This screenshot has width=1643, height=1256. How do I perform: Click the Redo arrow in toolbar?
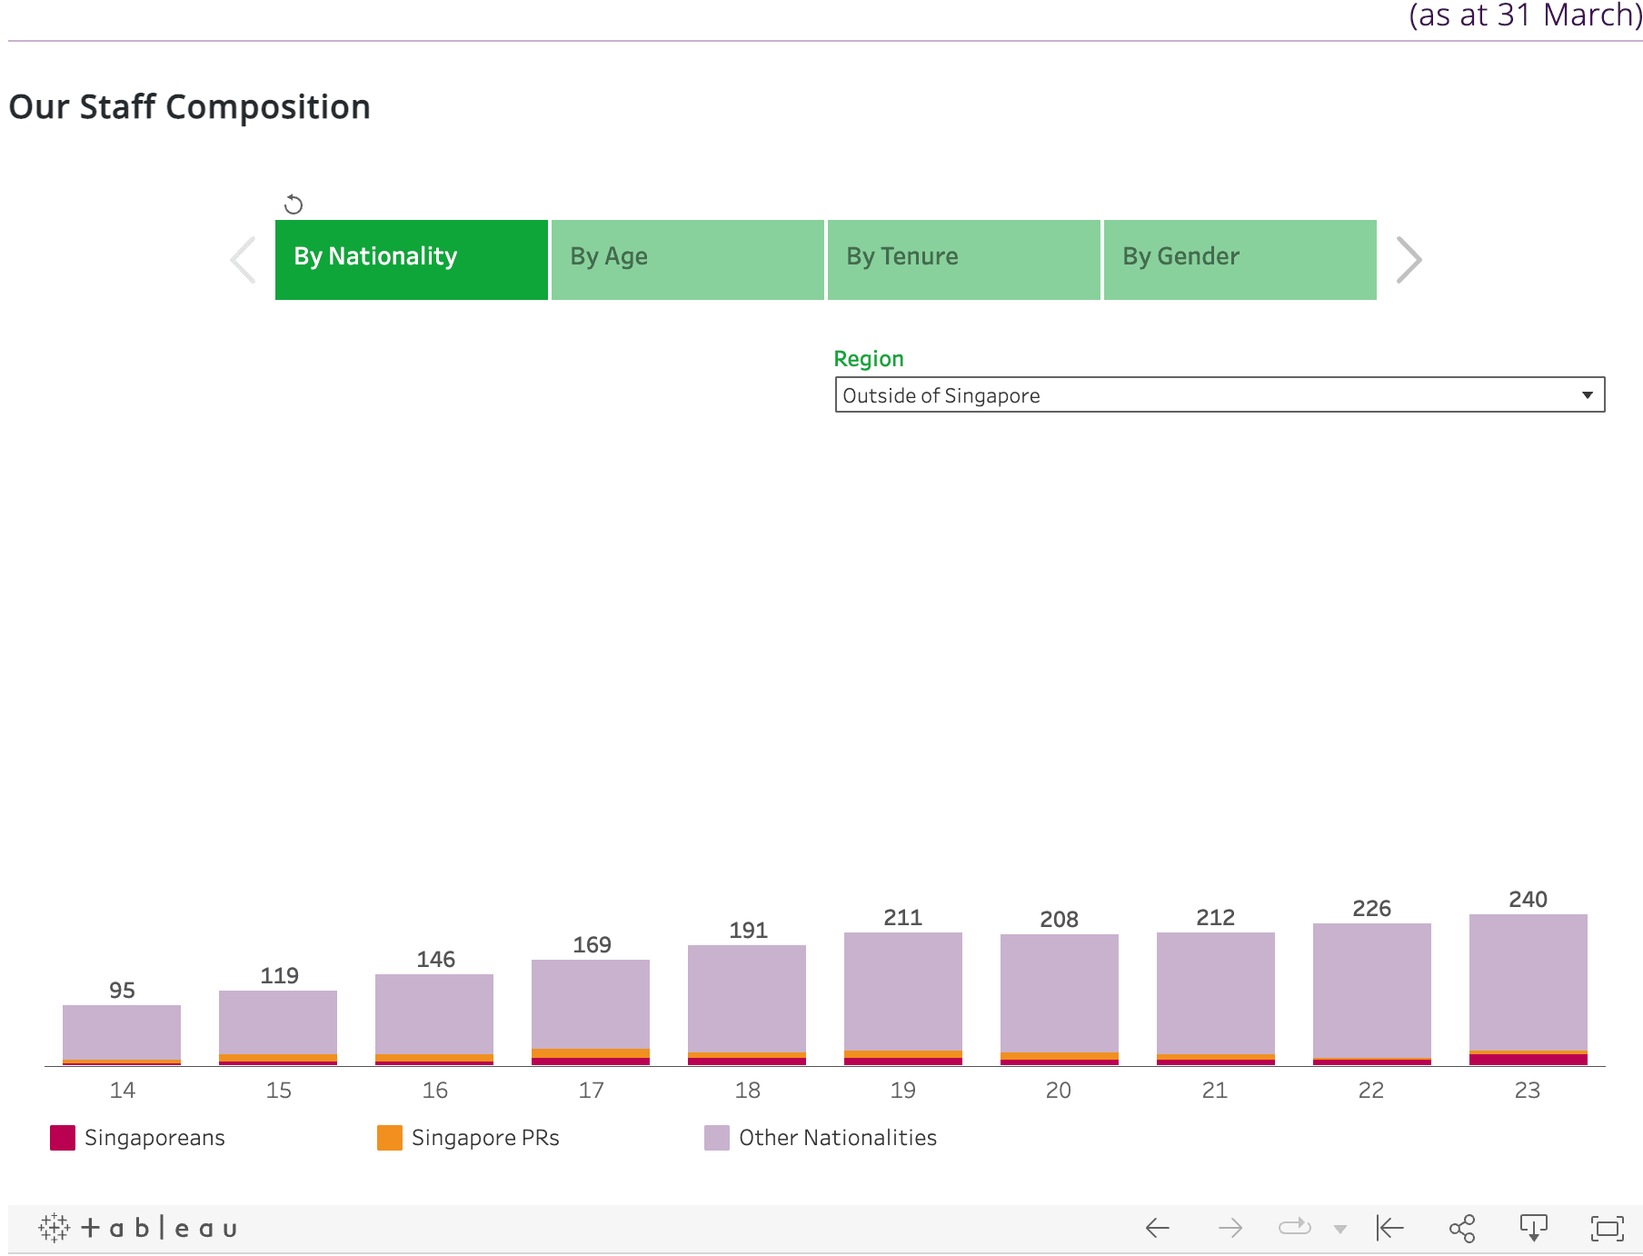coord(1230,1229)
